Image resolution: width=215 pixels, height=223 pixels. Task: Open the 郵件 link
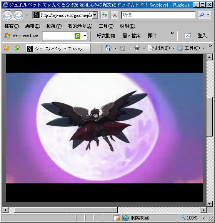click(x=152, y=36)
